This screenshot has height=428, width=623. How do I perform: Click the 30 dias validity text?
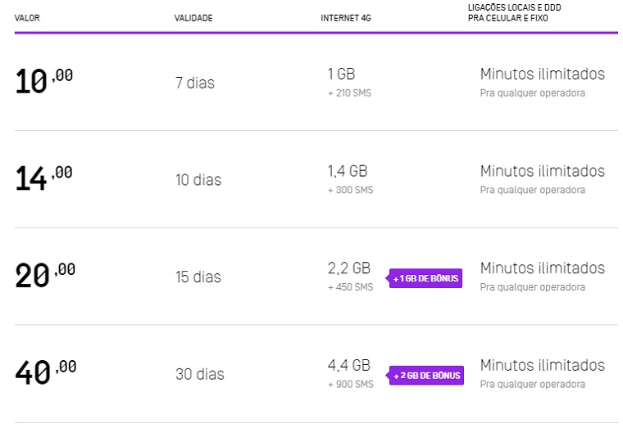point(199,375)
